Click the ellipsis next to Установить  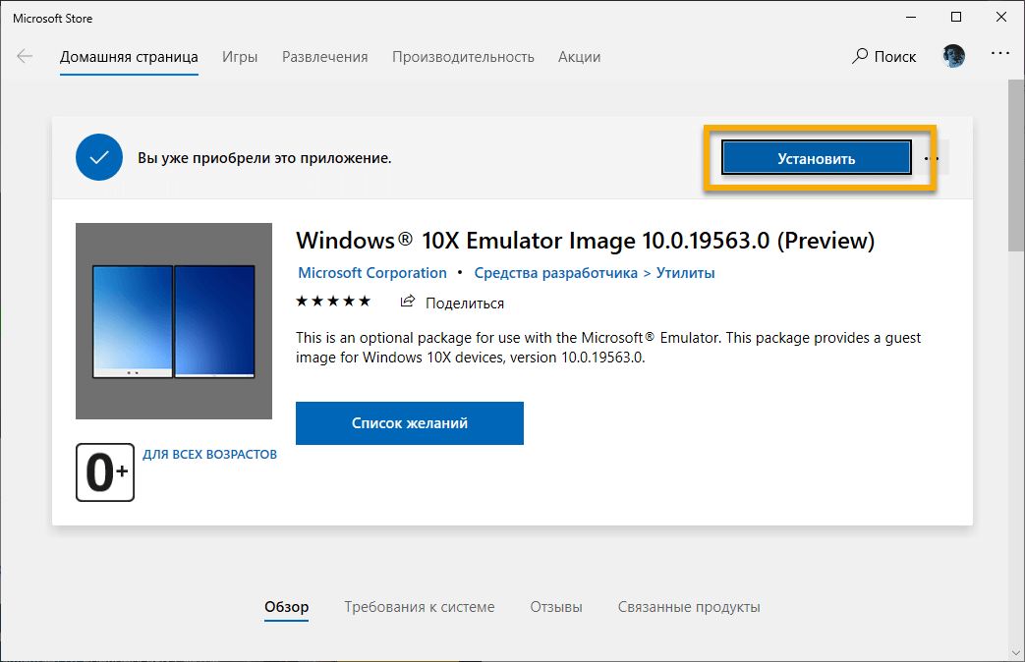point(930,157)
